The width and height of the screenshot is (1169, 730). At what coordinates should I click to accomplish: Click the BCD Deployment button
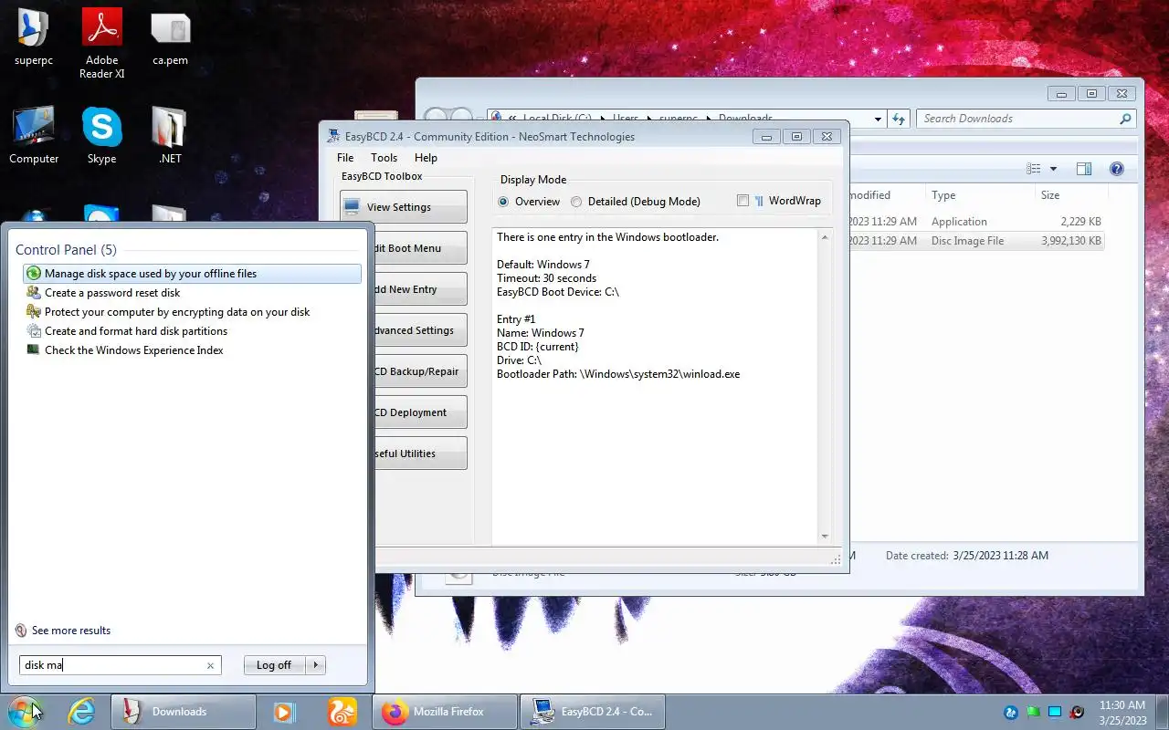[x=420, y=412]
